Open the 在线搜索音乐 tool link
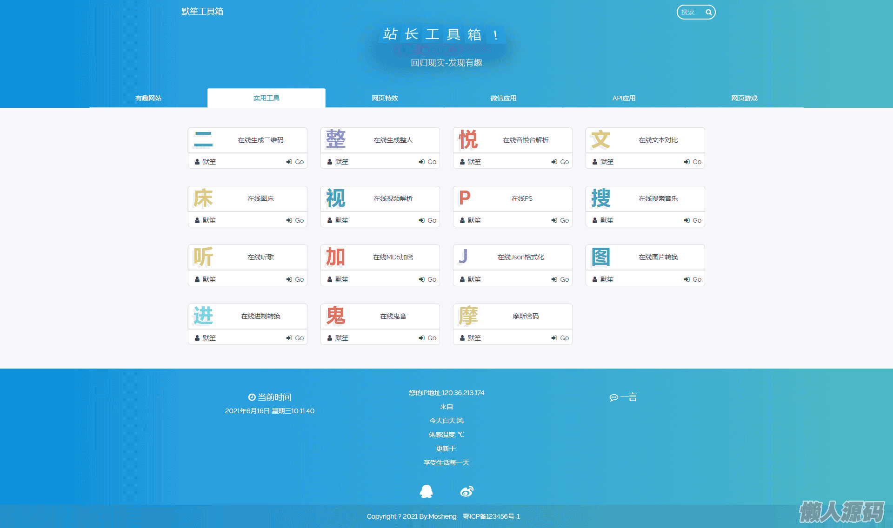 pyautogui.click(x=658, y=198)
